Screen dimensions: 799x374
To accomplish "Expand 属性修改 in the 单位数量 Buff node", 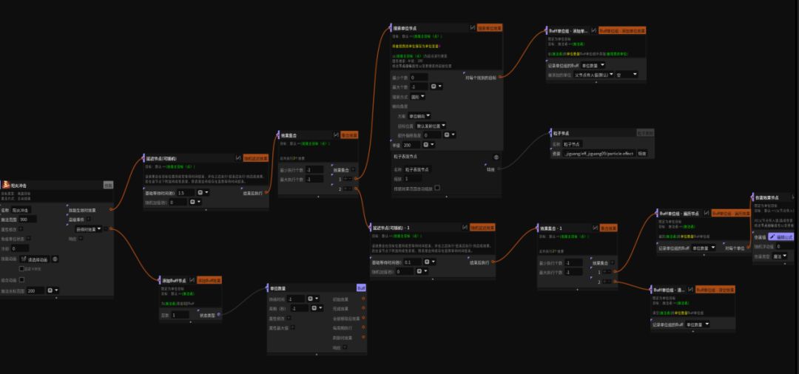I will coord(289,318).
